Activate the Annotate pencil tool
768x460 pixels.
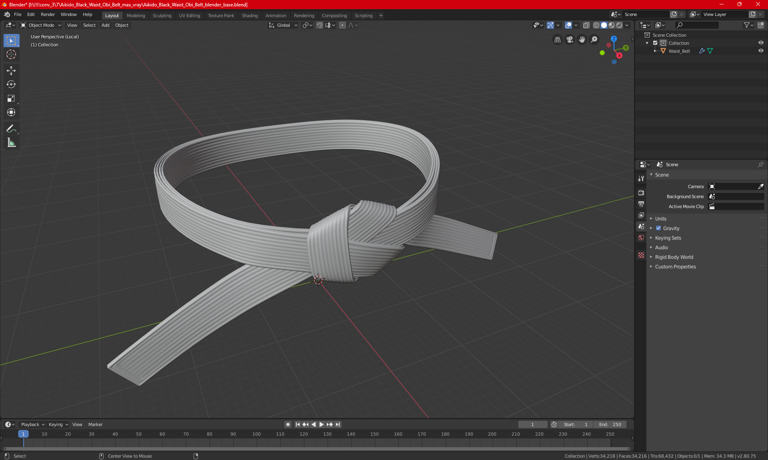click(11, 129)
